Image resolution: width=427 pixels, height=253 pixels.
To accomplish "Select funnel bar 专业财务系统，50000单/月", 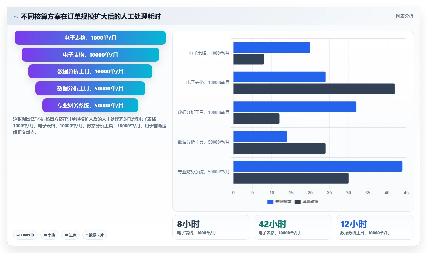I will coord(90,105).
